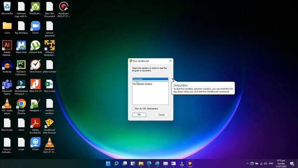
Task: Select the Not so Fast Excel file
Action: click(x=49, y=86)
